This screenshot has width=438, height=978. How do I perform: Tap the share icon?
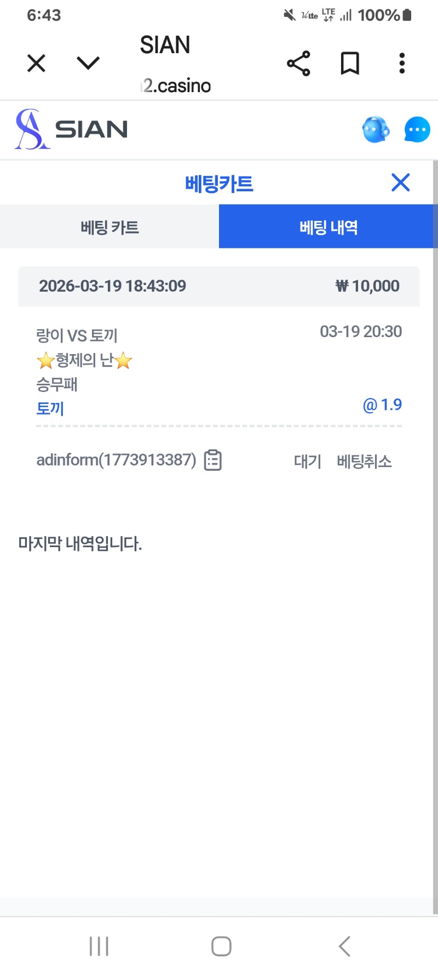click(298, 64)
